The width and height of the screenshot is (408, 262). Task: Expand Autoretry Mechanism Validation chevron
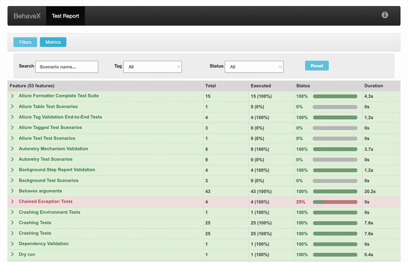(12, 149)
